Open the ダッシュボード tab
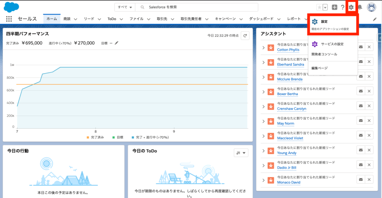The image size is (382, 198). 261,19
